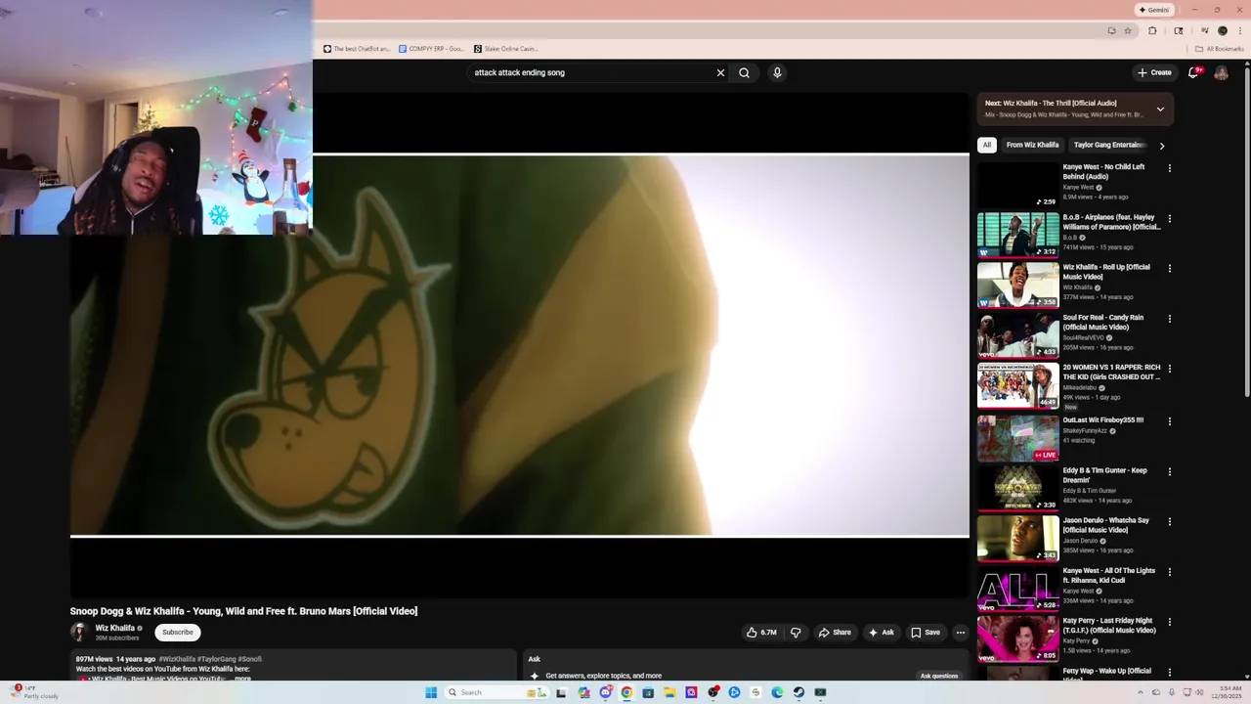Open Gemini button in Chrome title bar
Viewport: 1251px width, 704px height.
pos(1153,10)
